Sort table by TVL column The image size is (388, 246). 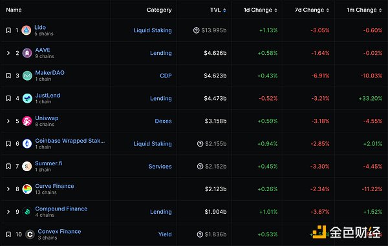[218, 10]
